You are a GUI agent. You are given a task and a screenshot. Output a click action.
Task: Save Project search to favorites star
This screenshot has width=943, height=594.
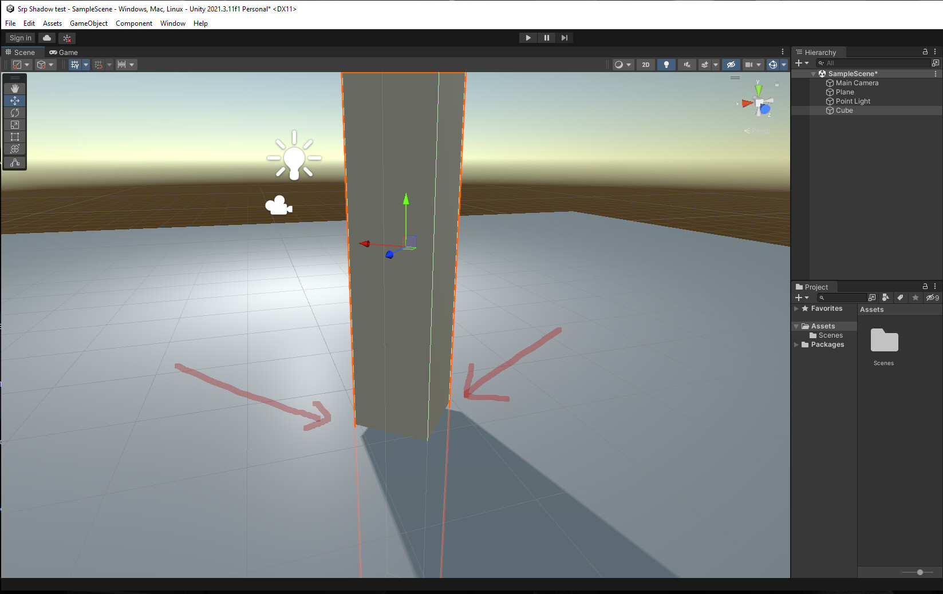click(916, 298)
